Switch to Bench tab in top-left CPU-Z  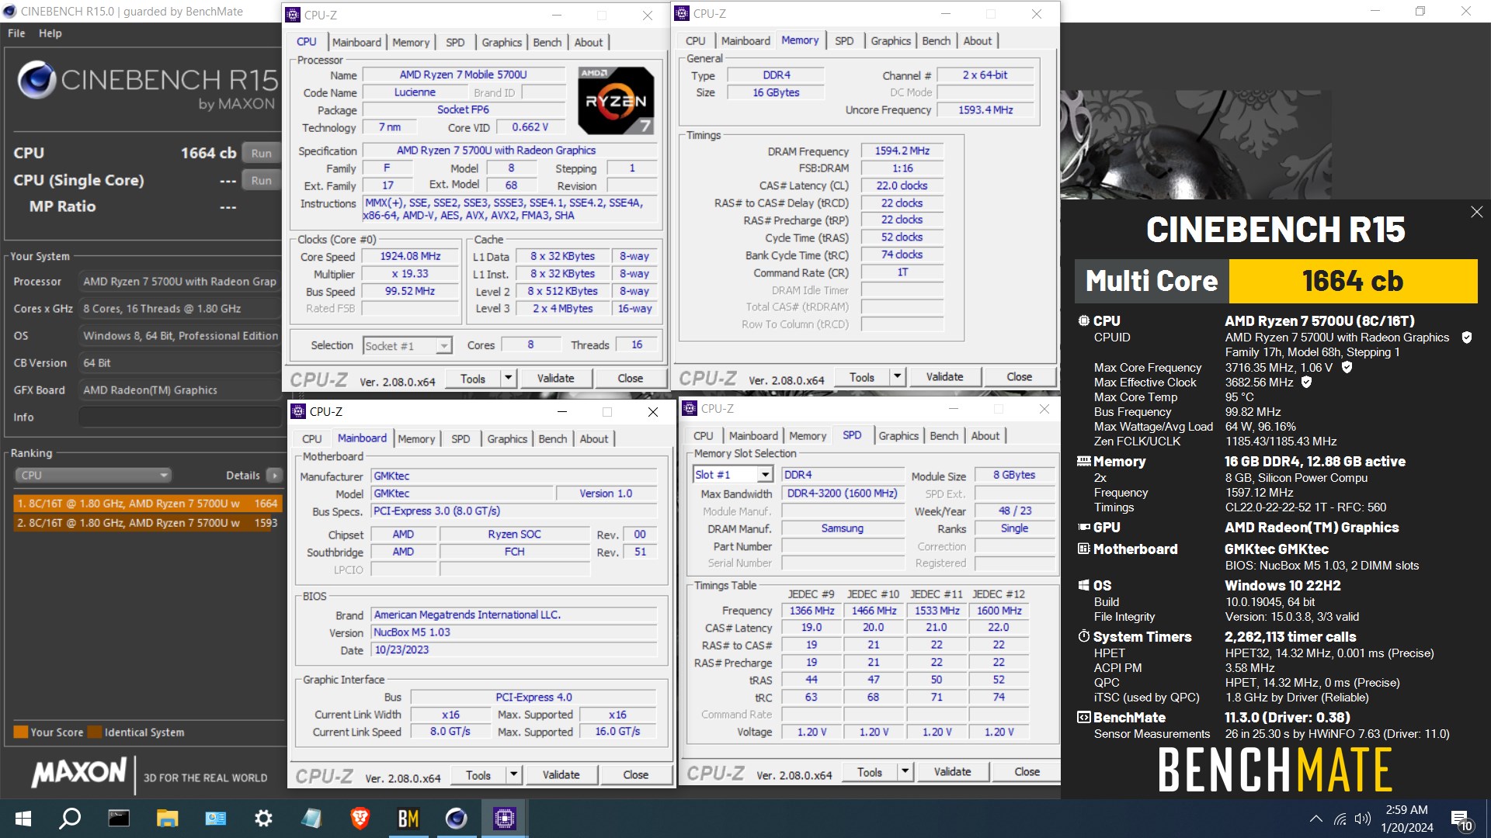point(547,43)
